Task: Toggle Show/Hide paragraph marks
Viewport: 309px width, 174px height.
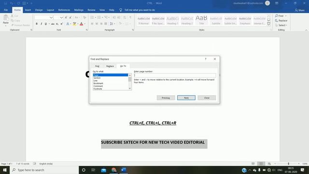Action: coord(130,17)
